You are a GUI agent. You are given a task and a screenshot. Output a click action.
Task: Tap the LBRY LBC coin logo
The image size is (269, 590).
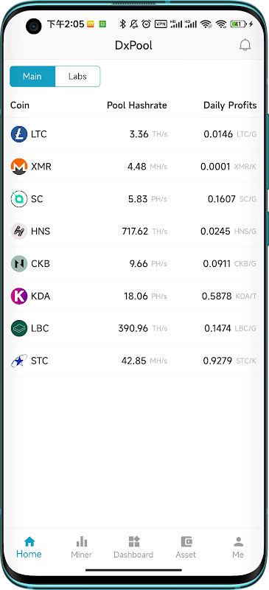tap(19, 328)
